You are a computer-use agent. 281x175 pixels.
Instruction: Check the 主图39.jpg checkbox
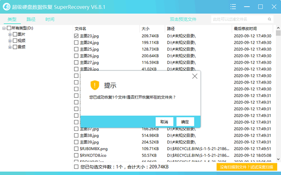pos(76,142)
